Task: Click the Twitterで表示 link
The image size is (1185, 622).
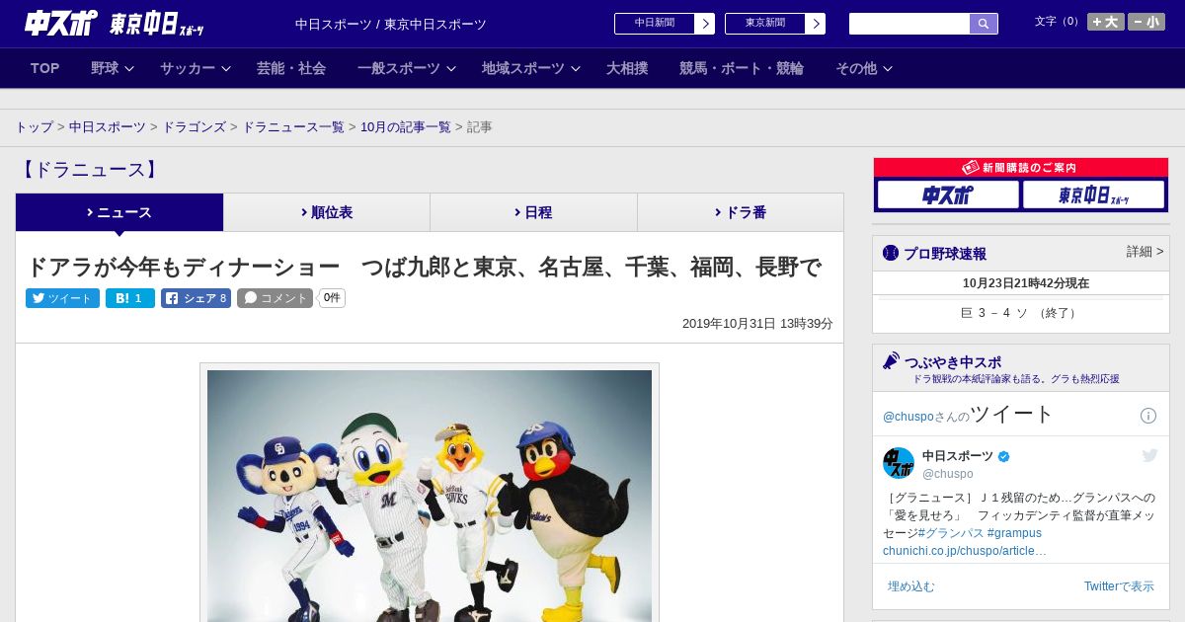Action: point(1119,586)
